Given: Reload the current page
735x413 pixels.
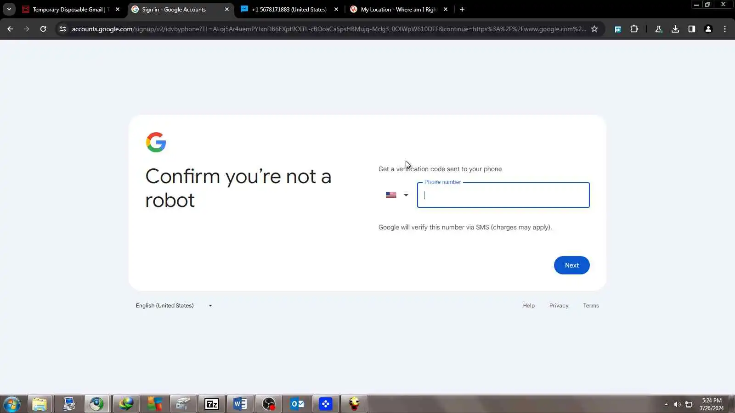Looking at the screenshot, I should (43, 29).
